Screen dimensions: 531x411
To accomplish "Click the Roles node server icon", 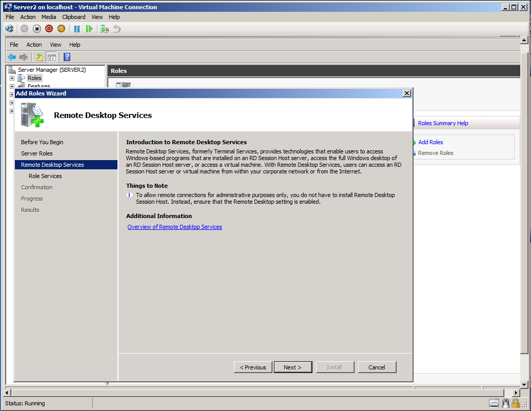I will click(22, 78).
